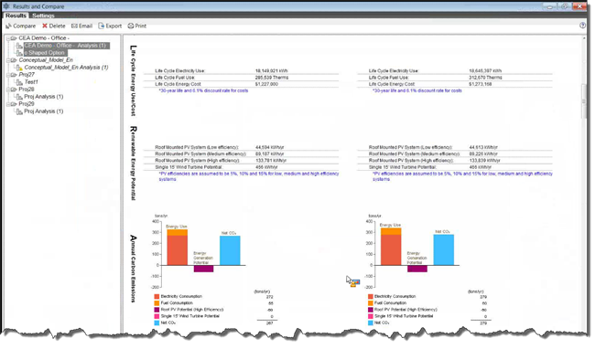Click the Email envelope icon

74,26
